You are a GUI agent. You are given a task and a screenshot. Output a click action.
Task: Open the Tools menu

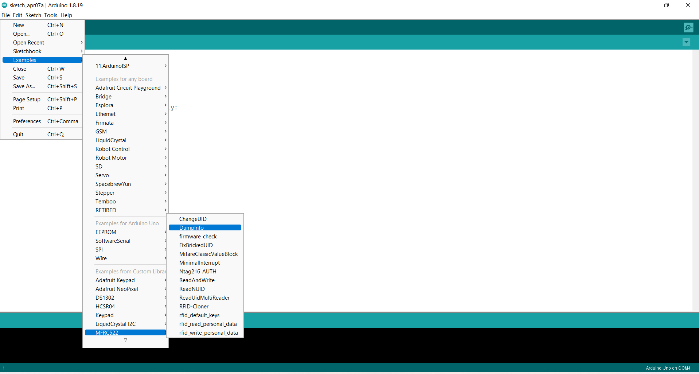tap(50, 15)
